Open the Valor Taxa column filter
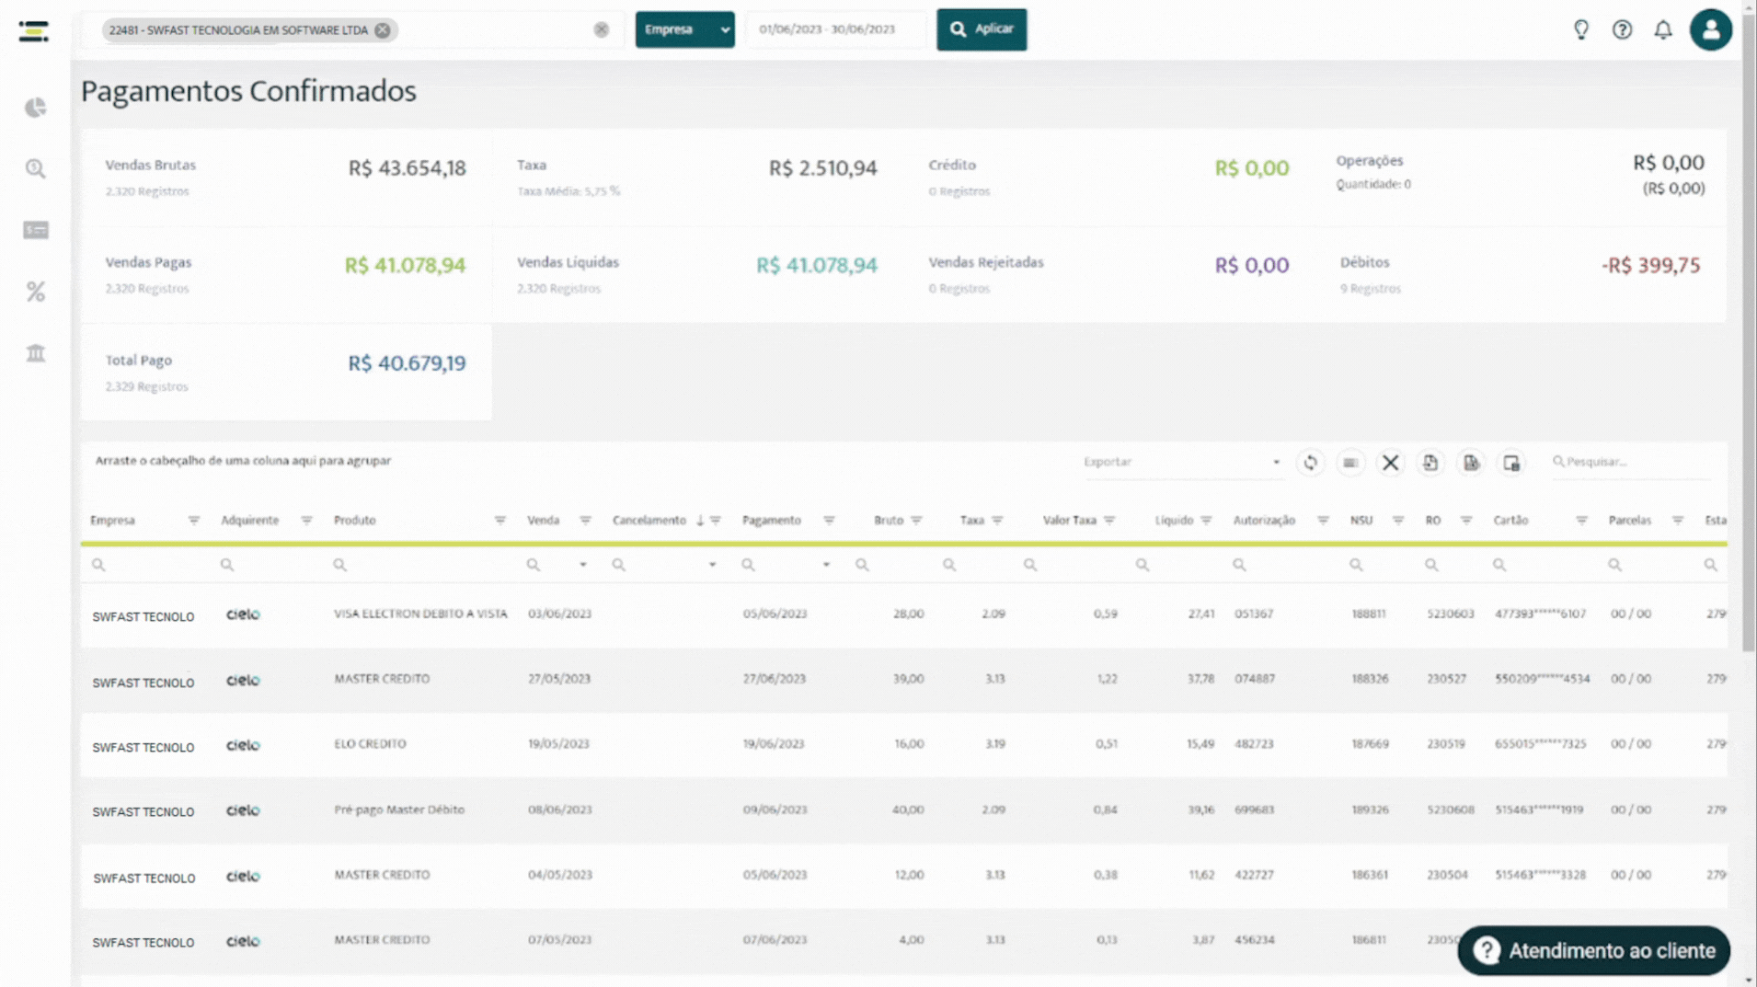 [x=1109, y=521]
